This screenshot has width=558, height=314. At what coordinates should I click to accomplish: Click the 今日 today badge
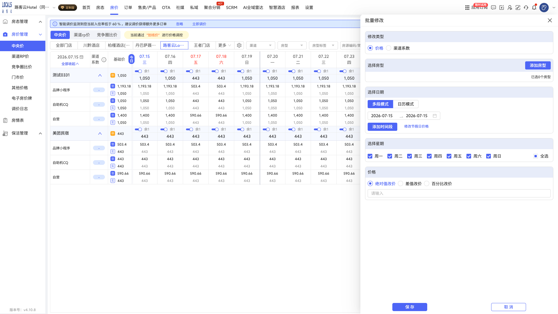tap(131, 59)
